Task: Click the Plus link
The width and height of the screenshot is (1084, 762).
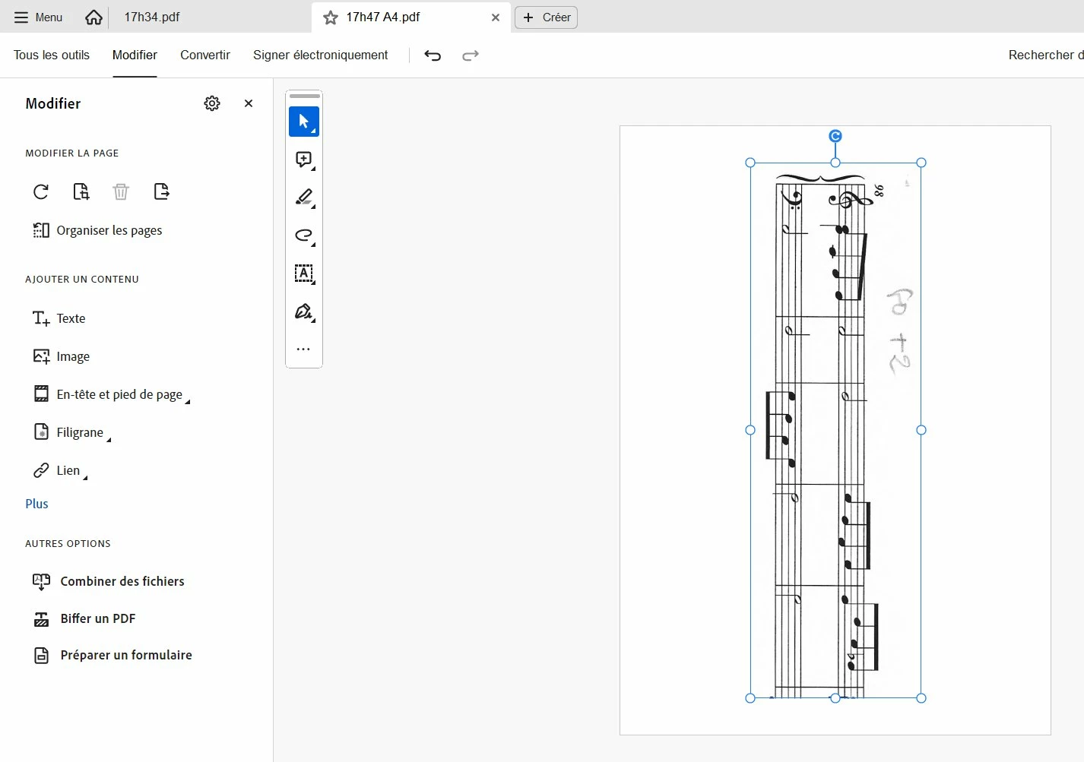Action: coord(36,504)
